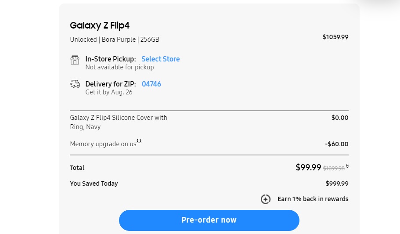Click the crossed-out $1099.98 price
This screenshot has height=234, width=400.
pos(334,169)
